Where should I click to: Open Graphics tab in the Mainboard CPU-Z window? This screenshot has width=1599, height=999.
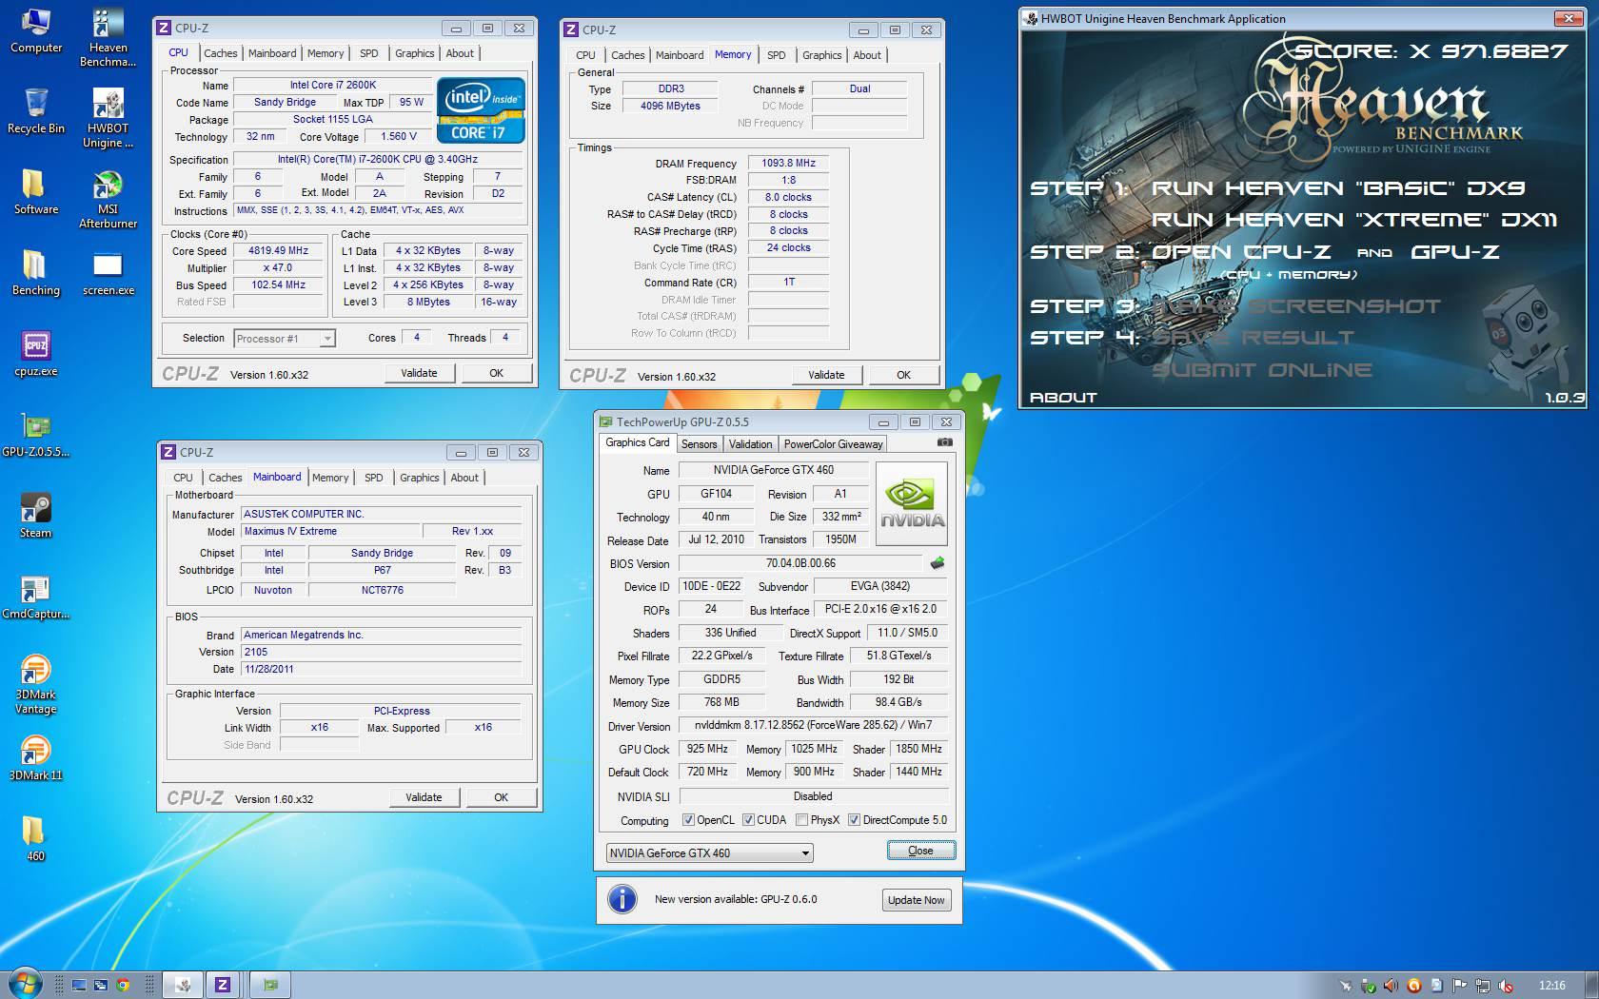419,478
